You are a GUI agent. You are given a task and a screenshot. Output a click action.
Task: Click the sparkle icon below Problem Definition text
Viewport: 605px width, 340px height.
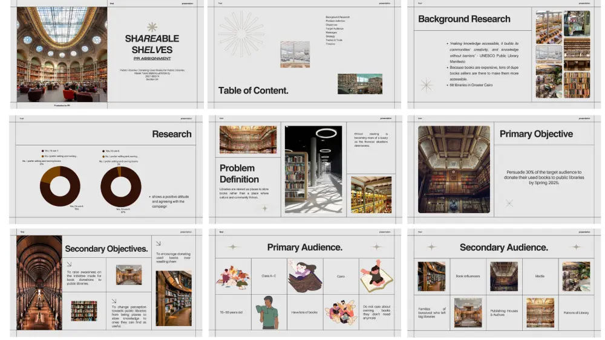pos(265,208)
